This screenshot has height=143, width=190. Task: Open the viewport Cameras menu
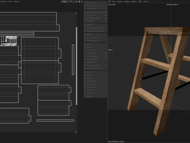120,2
